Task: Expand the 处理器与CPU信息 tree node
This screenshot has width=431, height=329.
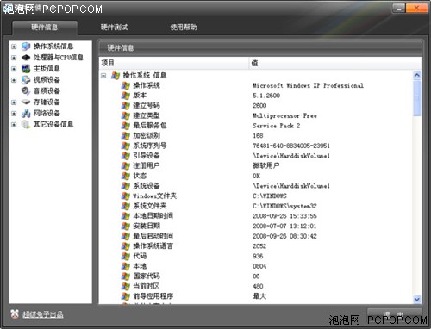Action: pos(14,58)
